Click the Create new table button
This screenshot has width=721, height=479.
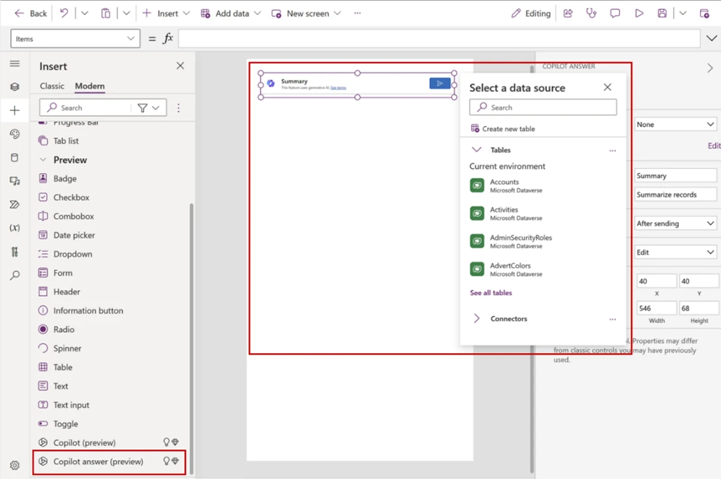508,128
